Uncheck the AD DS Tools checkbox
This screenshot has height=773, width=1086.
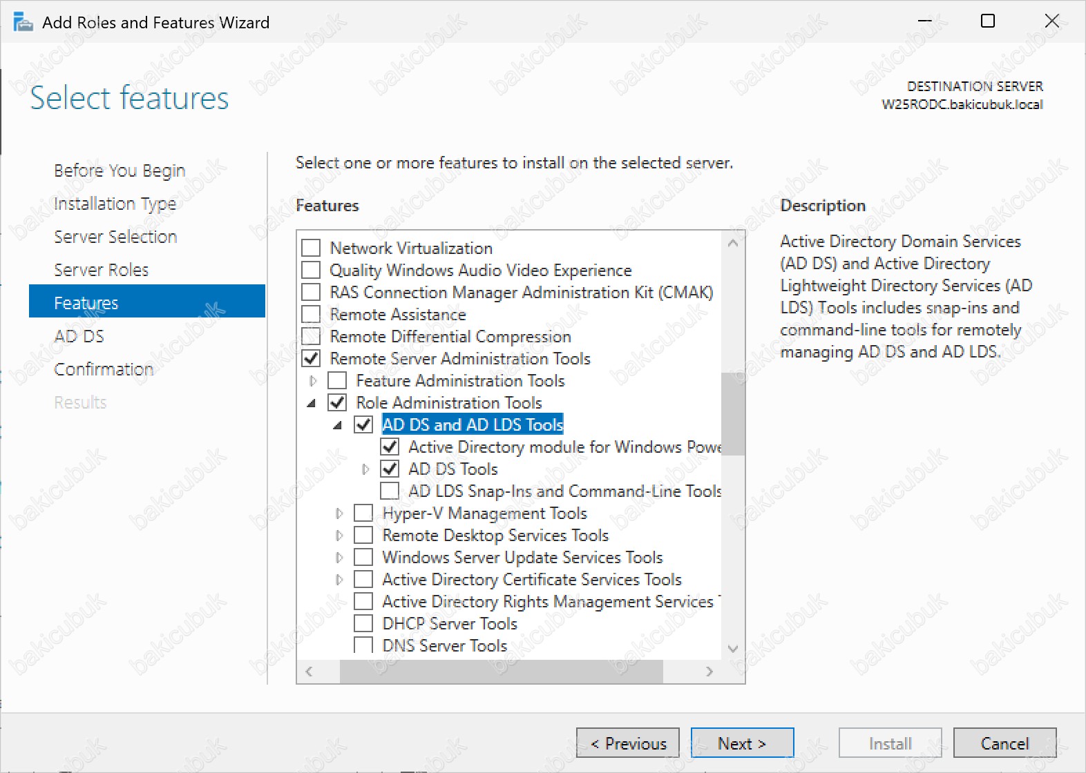(x=390, y=469)
